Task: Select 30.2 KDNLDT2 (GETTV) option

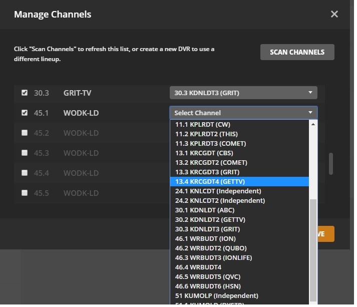Action: [239, 220]
